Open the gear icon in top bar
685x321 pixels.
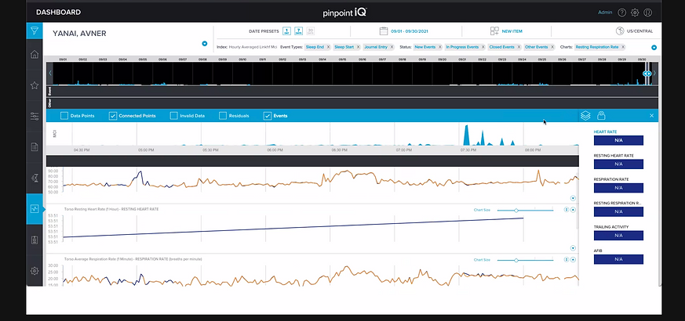click(x=635, y=13)
